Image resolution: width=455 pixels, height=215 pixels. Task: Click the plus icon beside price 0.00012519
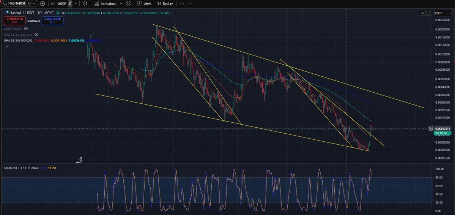point(431,129)
